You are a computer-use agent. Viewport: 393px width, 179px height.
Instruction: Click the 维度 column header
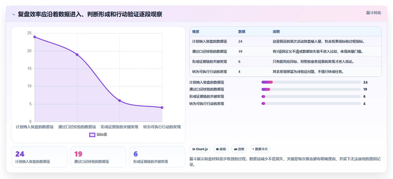pos(196,32)
